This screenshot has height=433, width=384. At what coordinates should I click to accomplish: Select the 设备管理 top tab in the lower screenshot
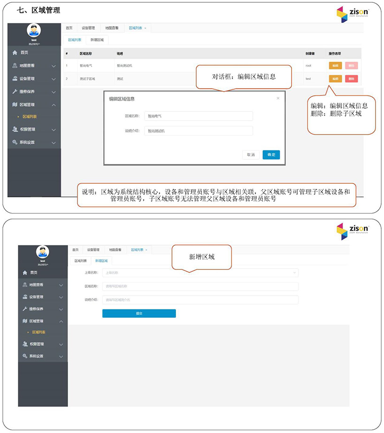click(93, 250)
